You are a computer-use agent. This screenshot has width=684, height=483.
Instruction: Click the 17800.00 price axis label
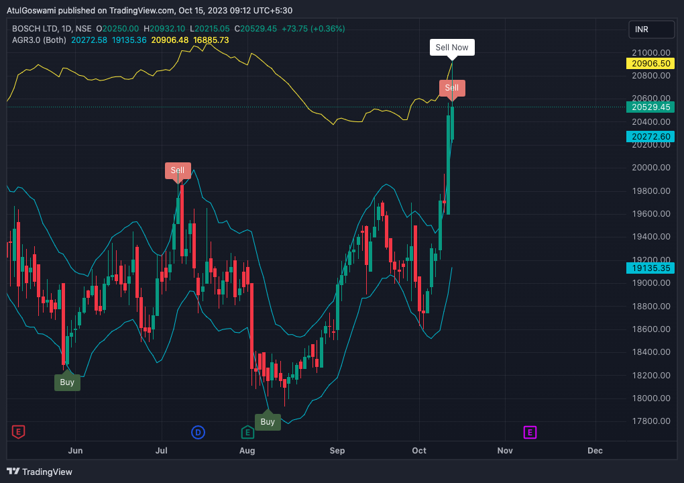(x=651, y=421)
